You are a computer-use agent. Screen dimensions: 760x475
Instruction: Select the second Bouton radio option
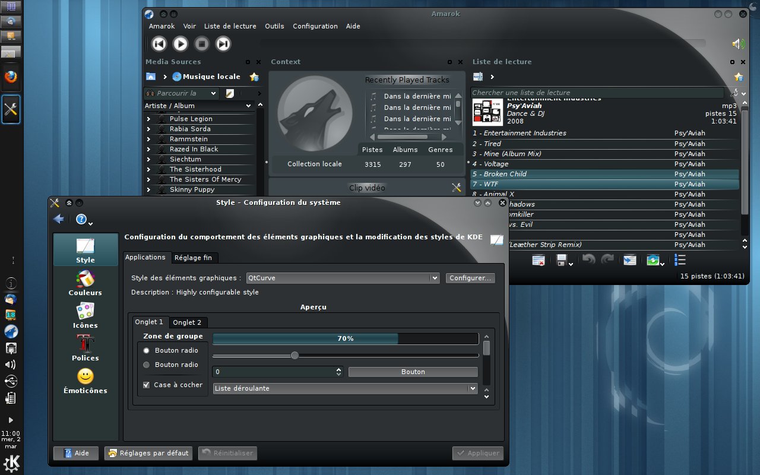click(x=147, y=365)
